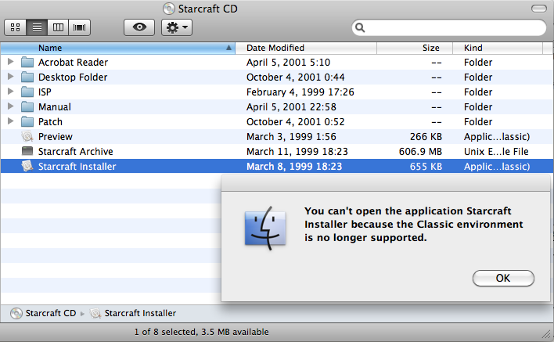Dismiss the alert with OK
The height and width of the screenshot is (342, 554).
coord(503,278)
